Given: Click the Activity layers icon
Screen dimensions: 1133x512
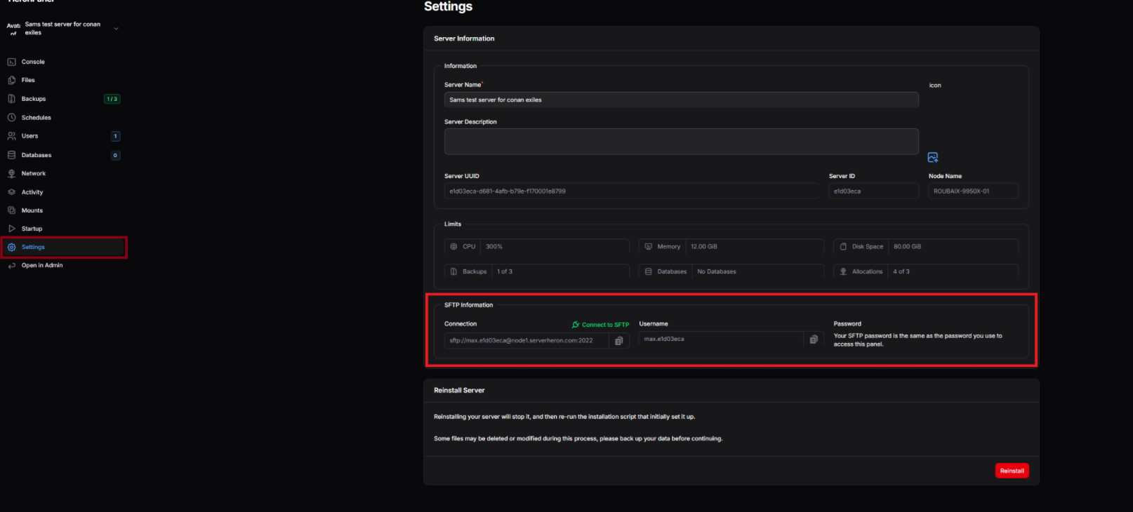Looking at the screenshot, I should pyautogui.click(x=12, y=192).
